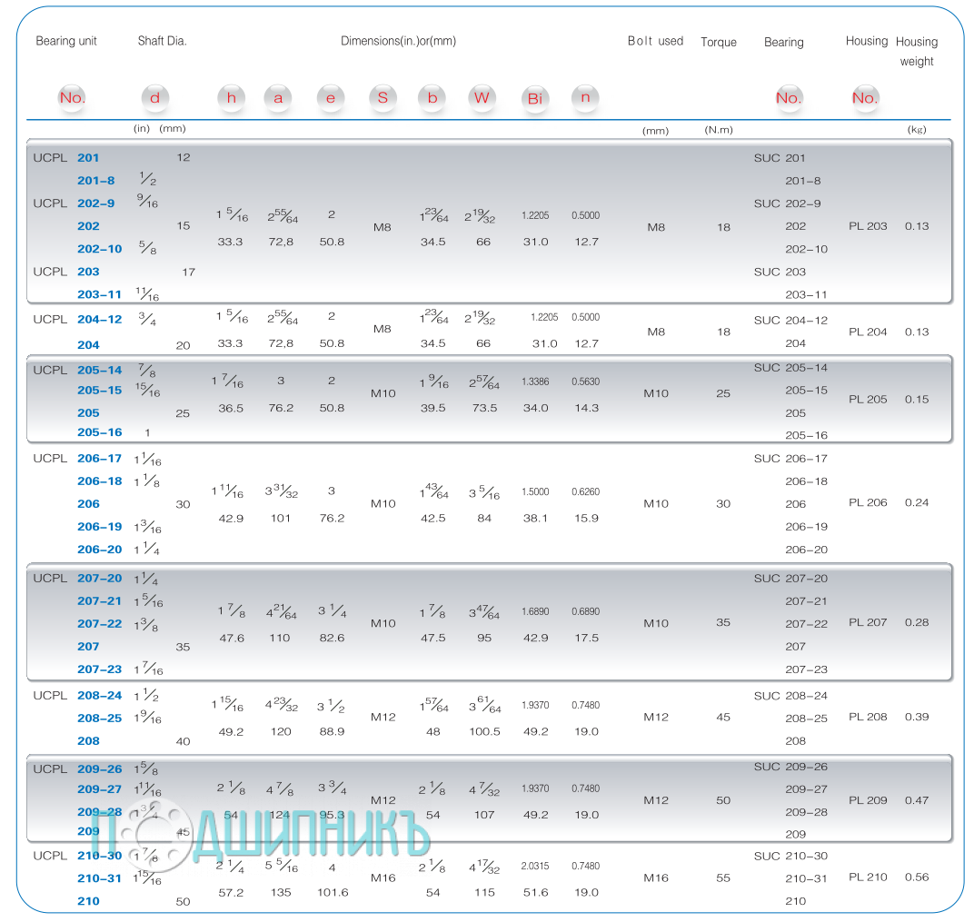Click the n value '0.6260'
The width and height of the screenshot is (974, 922).
point(586,491)
